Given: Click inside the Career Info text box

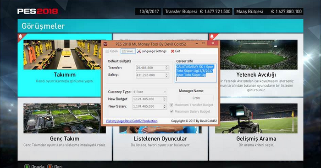Looking at the screenshot, I should pyautogui.click(x=195, y=73).
